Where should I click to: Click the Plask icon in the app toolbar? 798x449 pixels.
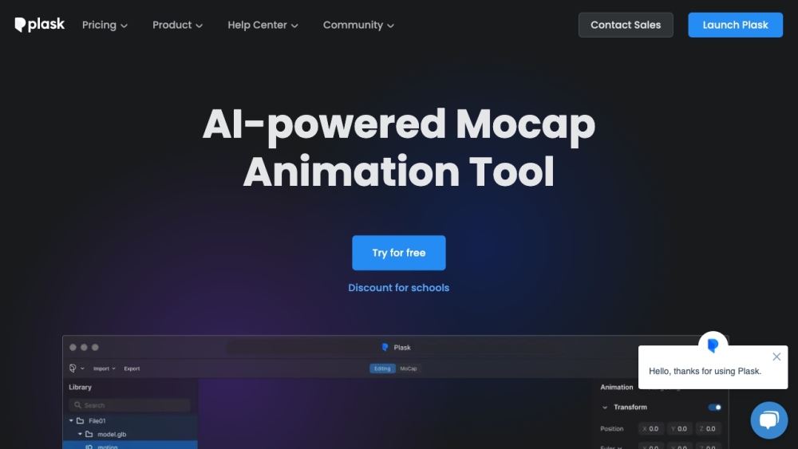(73, 368)
